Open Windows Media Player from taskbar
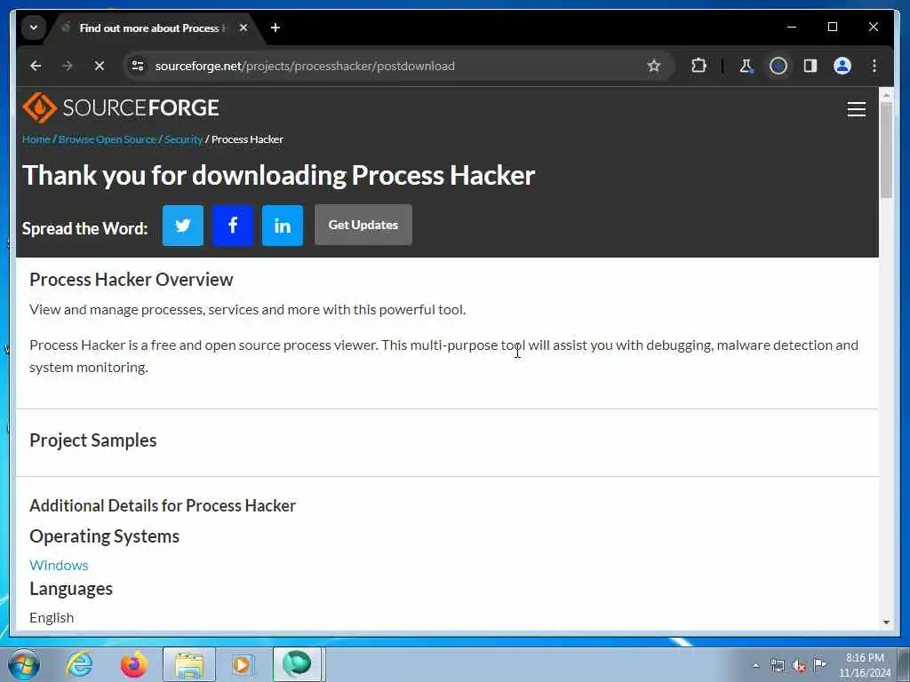 click(x=242, y=664)
